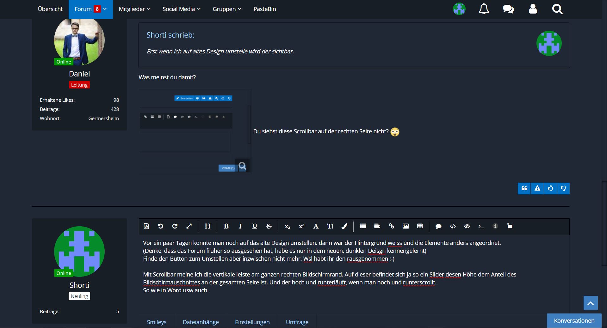The image size is (607, 328).
Task: Open conversations speech bubbles icon in header
Action: 508,9
